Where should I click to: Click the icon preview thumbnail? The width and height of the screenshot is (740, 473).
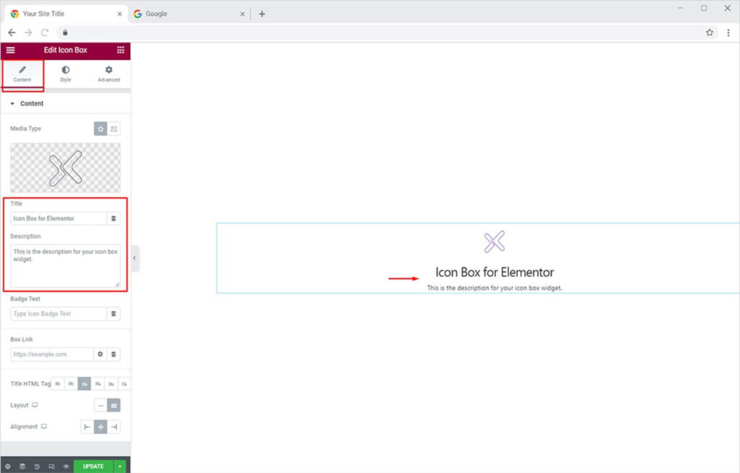pos(65,168)
